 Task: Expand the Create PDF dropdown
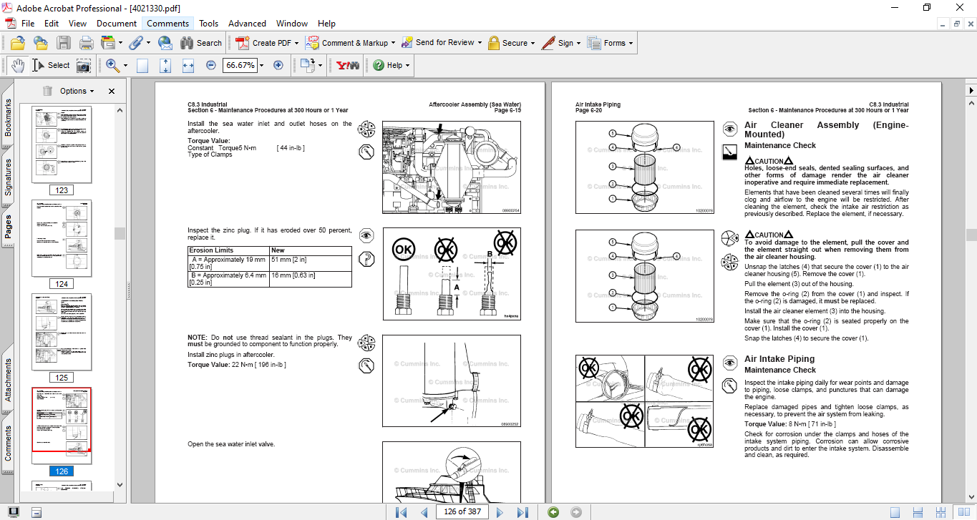pyautogui.click(x=296, y=43)
